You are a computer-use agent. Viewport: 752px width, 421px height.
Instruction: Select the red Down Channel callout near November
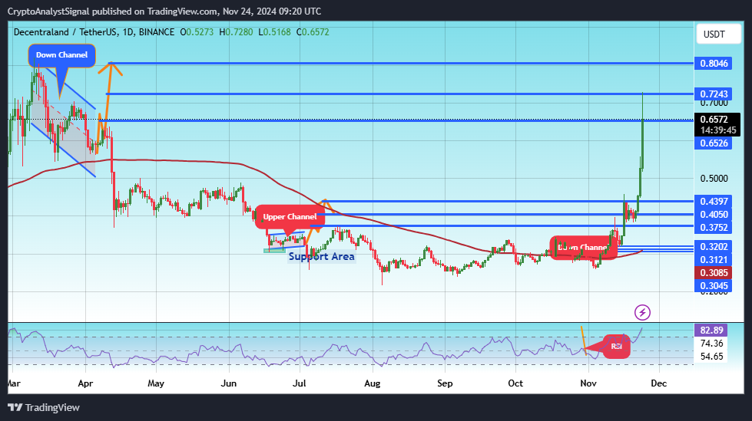(583, 248)
